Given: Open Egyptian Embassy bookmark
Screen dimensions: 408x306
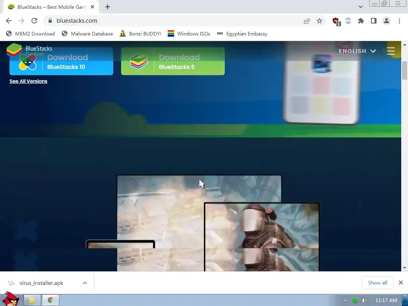Looking at the screenshot, I should tap(242, 34).
